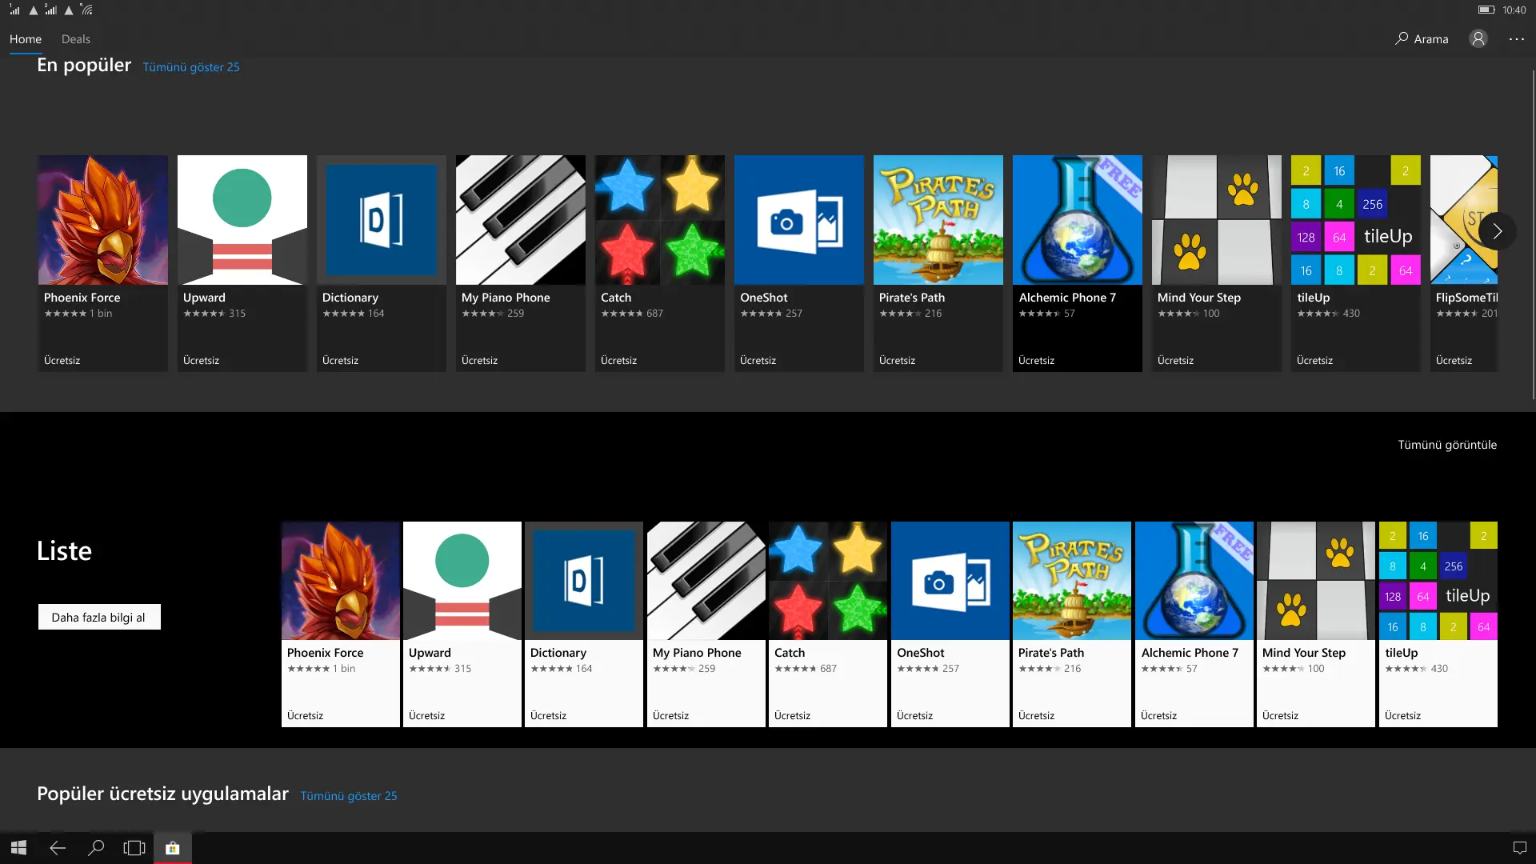Click the En popüler section heading

pos(84,65)
